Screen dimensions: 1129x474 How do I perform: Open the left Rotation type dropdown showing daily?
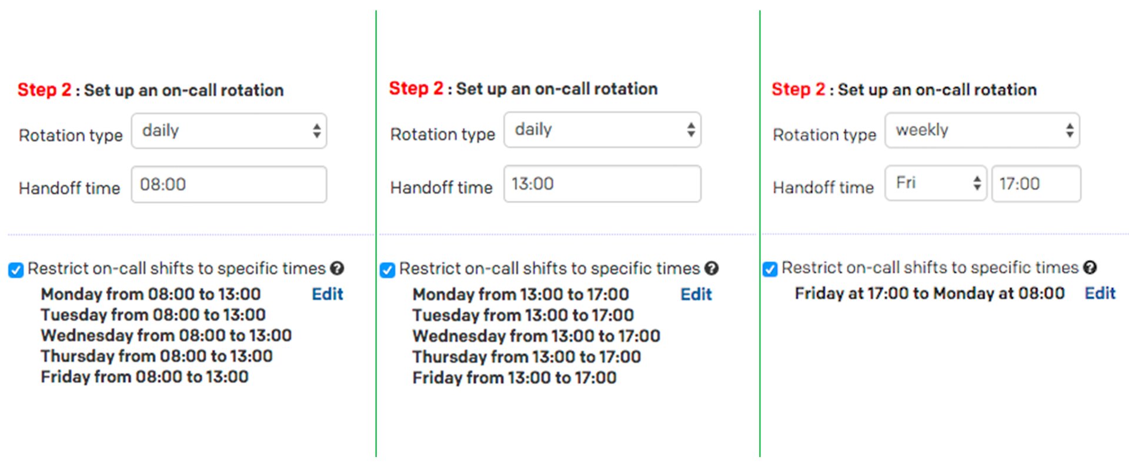pyautogui.click(x=229, y=131)
